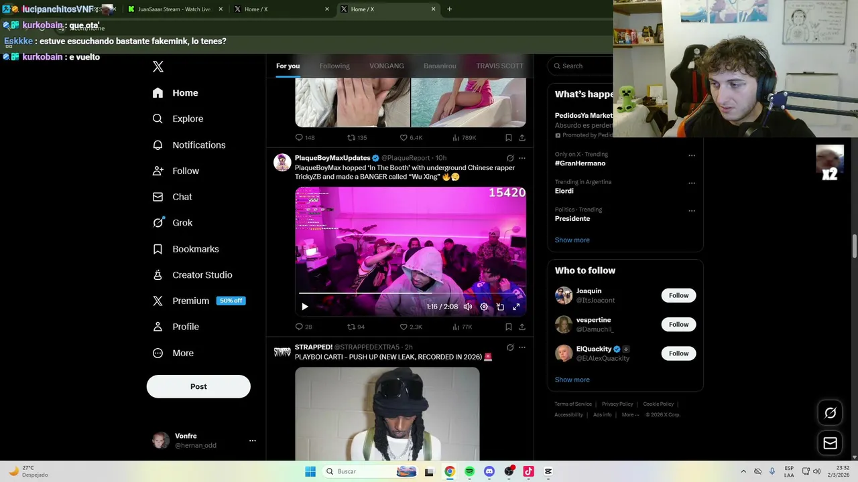Image resolution: width=858 pixels, height=482 pixels.
Task: Open the floating Grok button
Action: click(830, 413)
